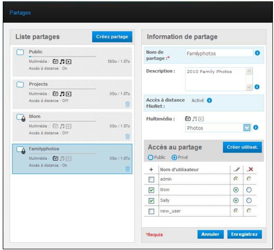Select the Public access radio button
The height and width of the screenshot is (250, 274).
coord(150,157)
